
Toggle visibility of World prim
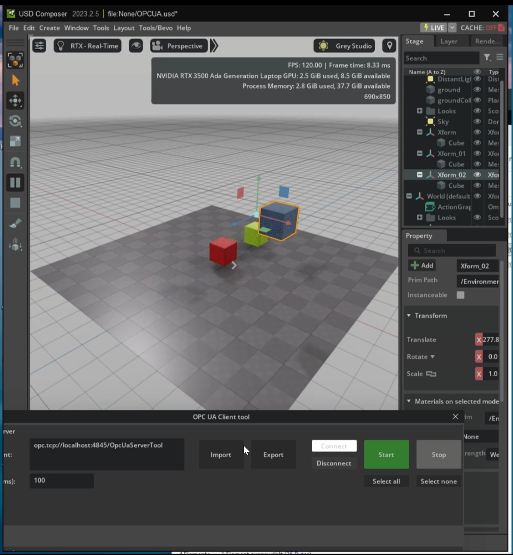tap(477, 196)
